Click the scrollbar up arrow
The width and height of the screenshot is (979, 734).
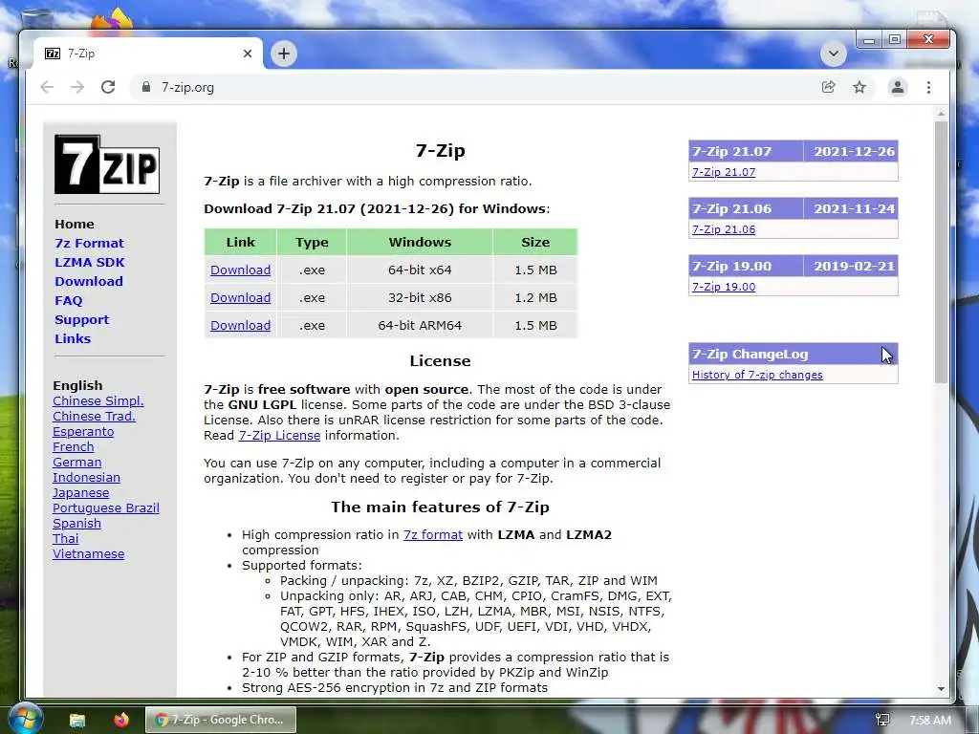click(941, 115)
